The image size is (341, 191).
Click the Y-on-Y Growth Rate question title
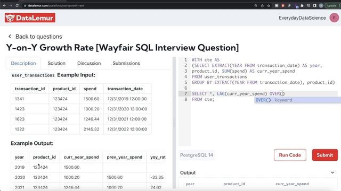(x=123, y=48)
